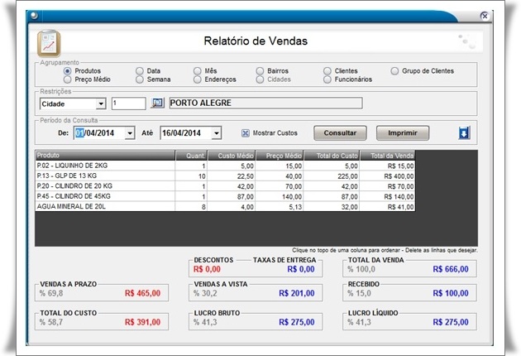521x356 pixels.
Task: Sort by the Total da Venda column header
Action: coord(388,156)
